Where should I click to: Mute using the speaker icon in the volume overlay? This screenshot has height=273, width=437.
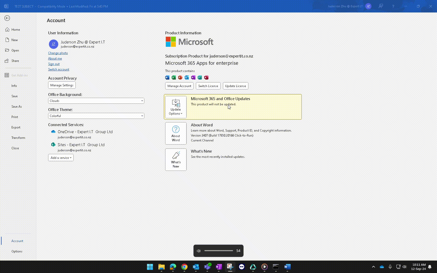(x=199, y=251)
